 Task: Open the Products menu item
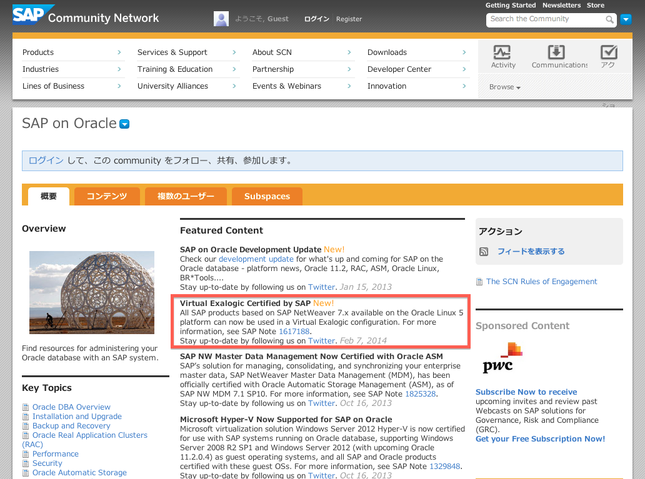(x=38, y=52)
